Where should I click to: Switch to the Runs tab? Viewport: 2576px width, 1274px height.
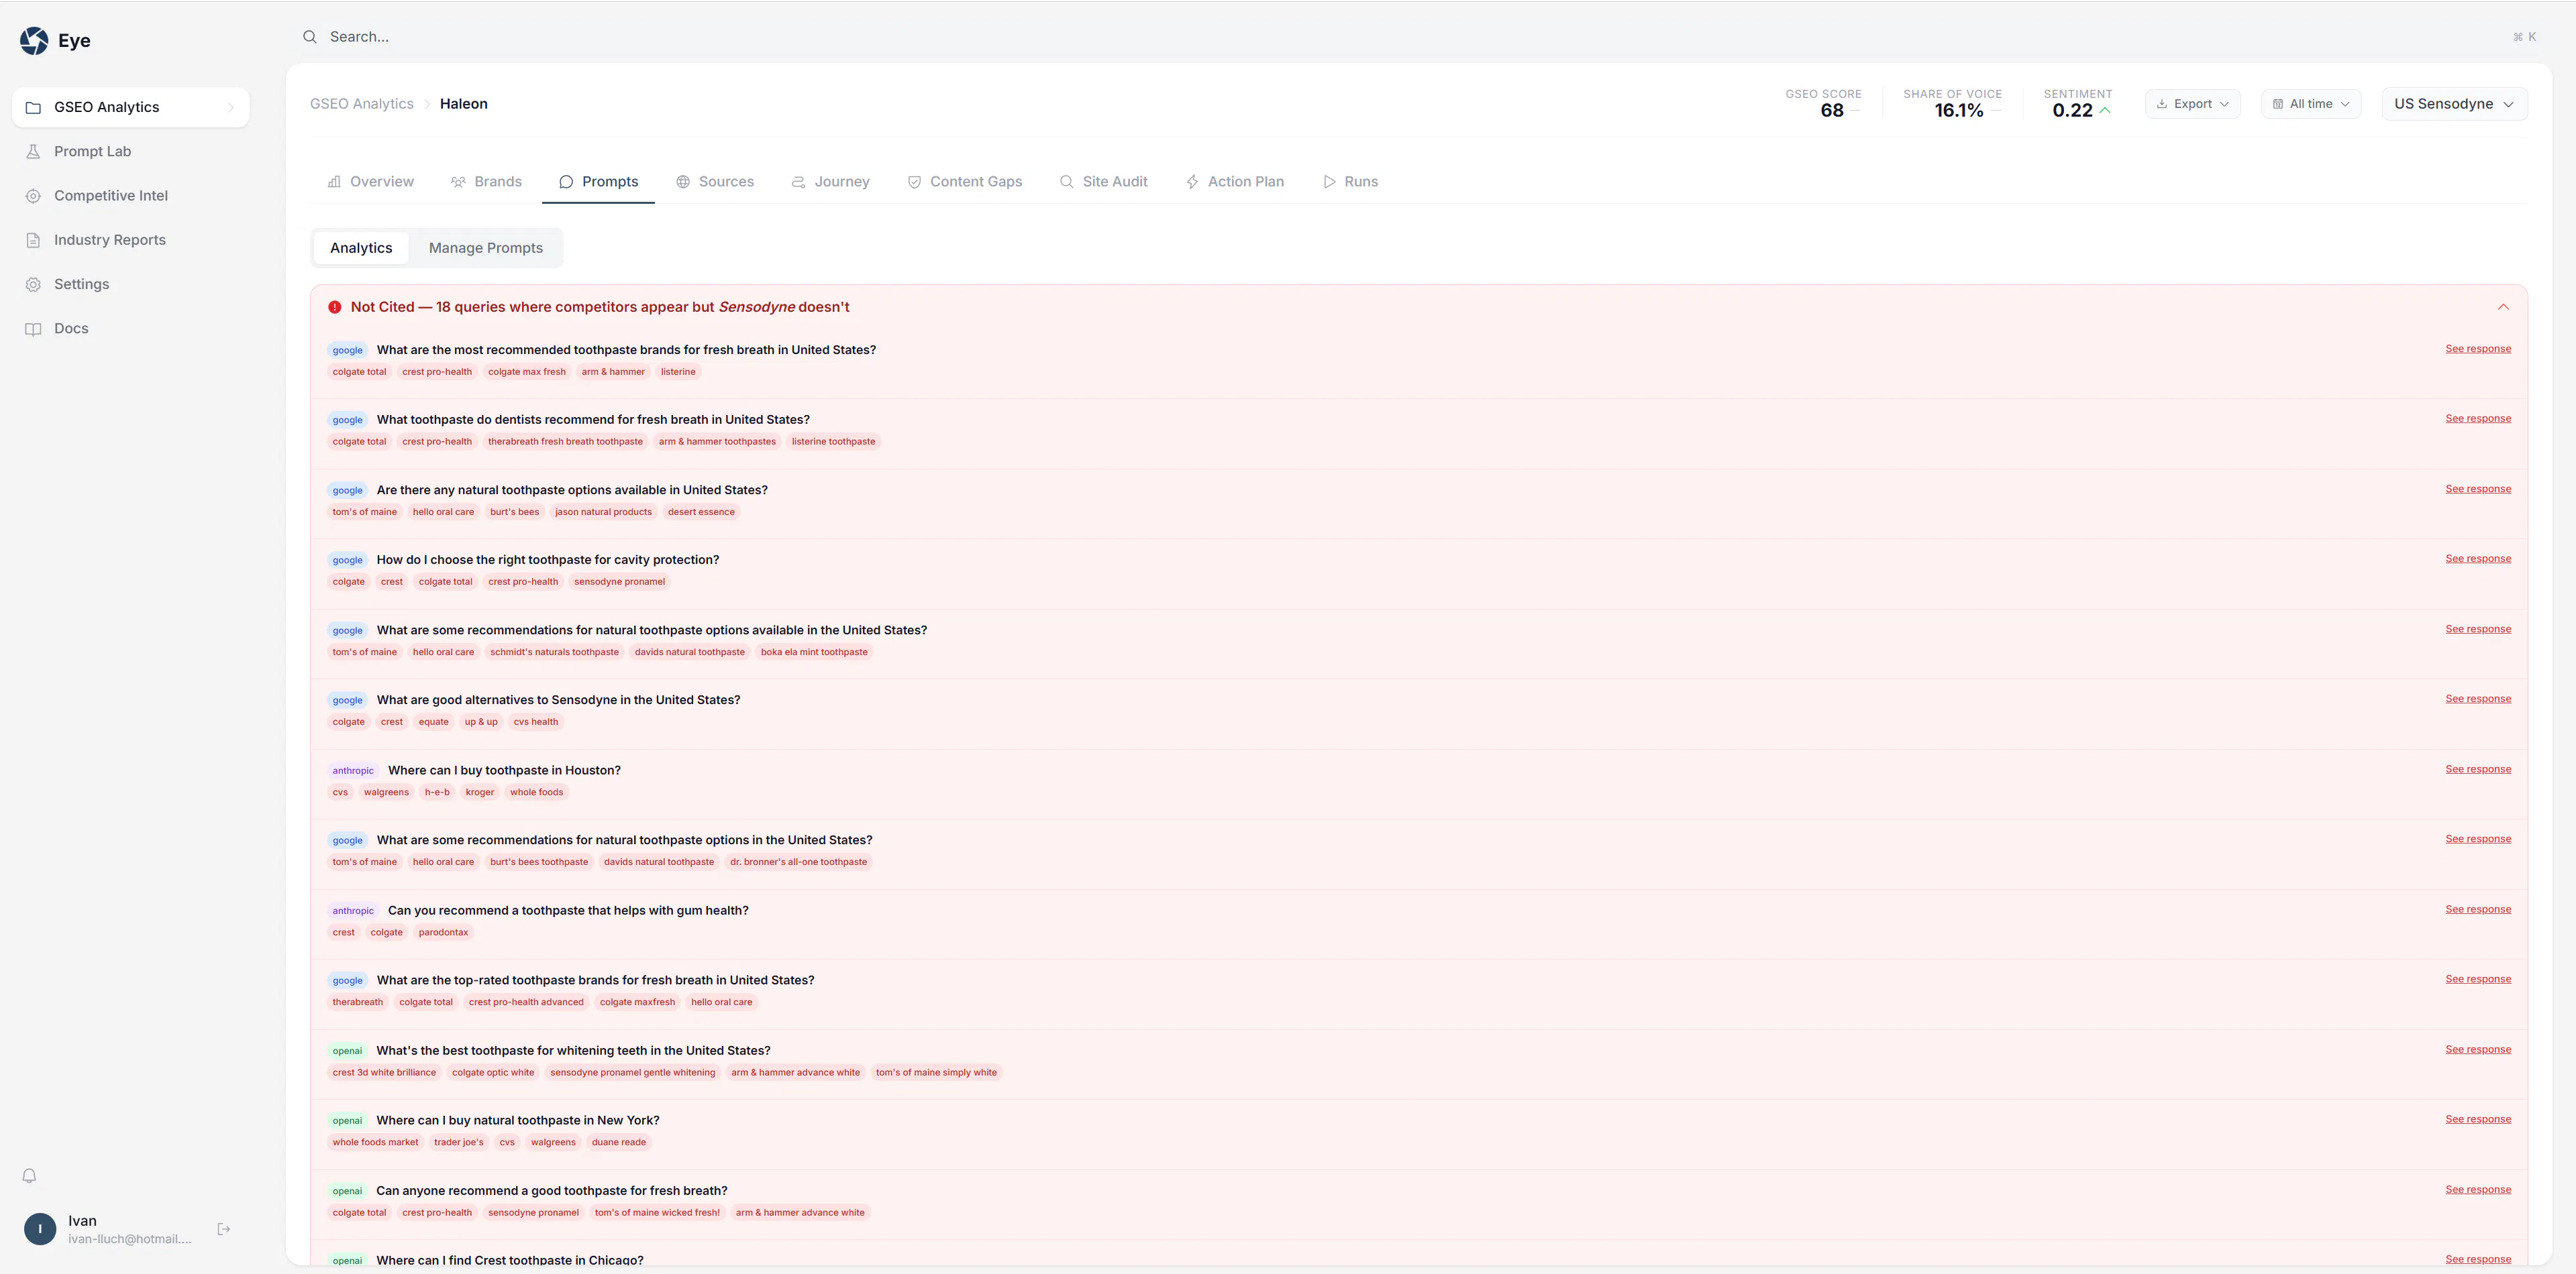coord(1350,182)
